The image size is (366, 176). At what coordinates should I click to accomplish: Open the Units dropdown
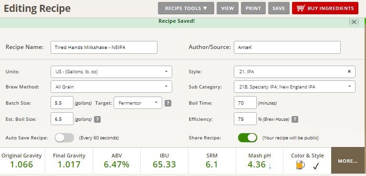tap(111, 72)
